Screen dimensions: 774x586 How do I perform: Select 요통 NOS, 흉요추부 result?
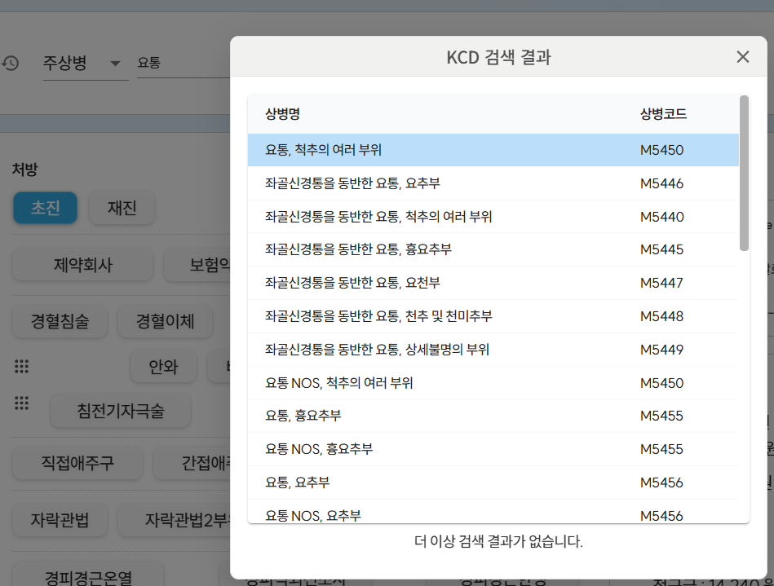[x=493, y=449]
